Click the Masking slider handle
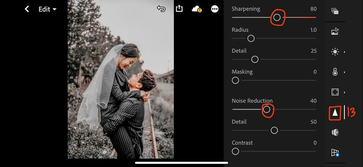363x167 pixels. (235, 80)
